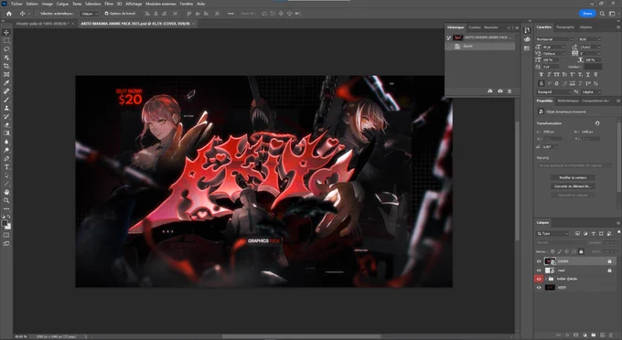Open the Modules externes menu

161,4
